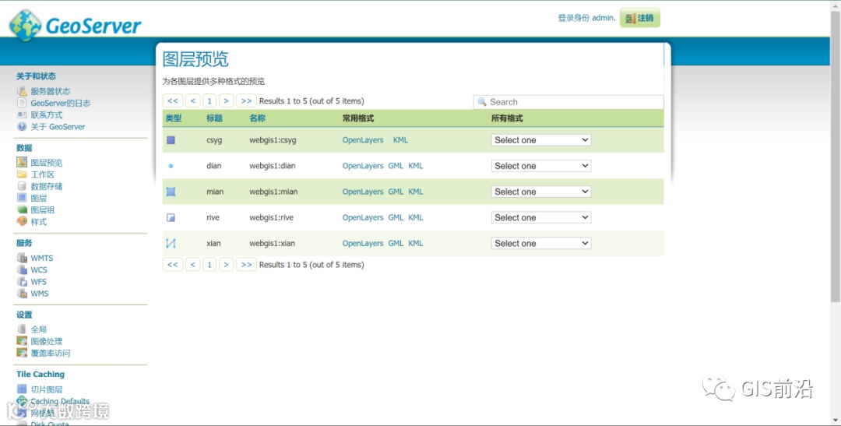
Task: Go to next page with top > button
Action: click(x=227, y=101)
